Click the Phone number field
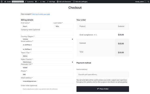 47,74
